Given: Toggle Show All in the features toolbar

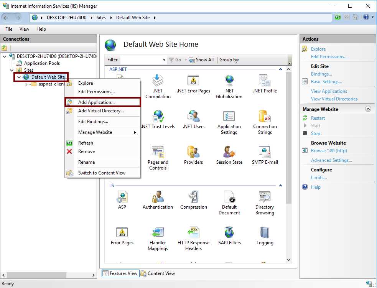Looking at the screenshot, I should coord(201,59).
